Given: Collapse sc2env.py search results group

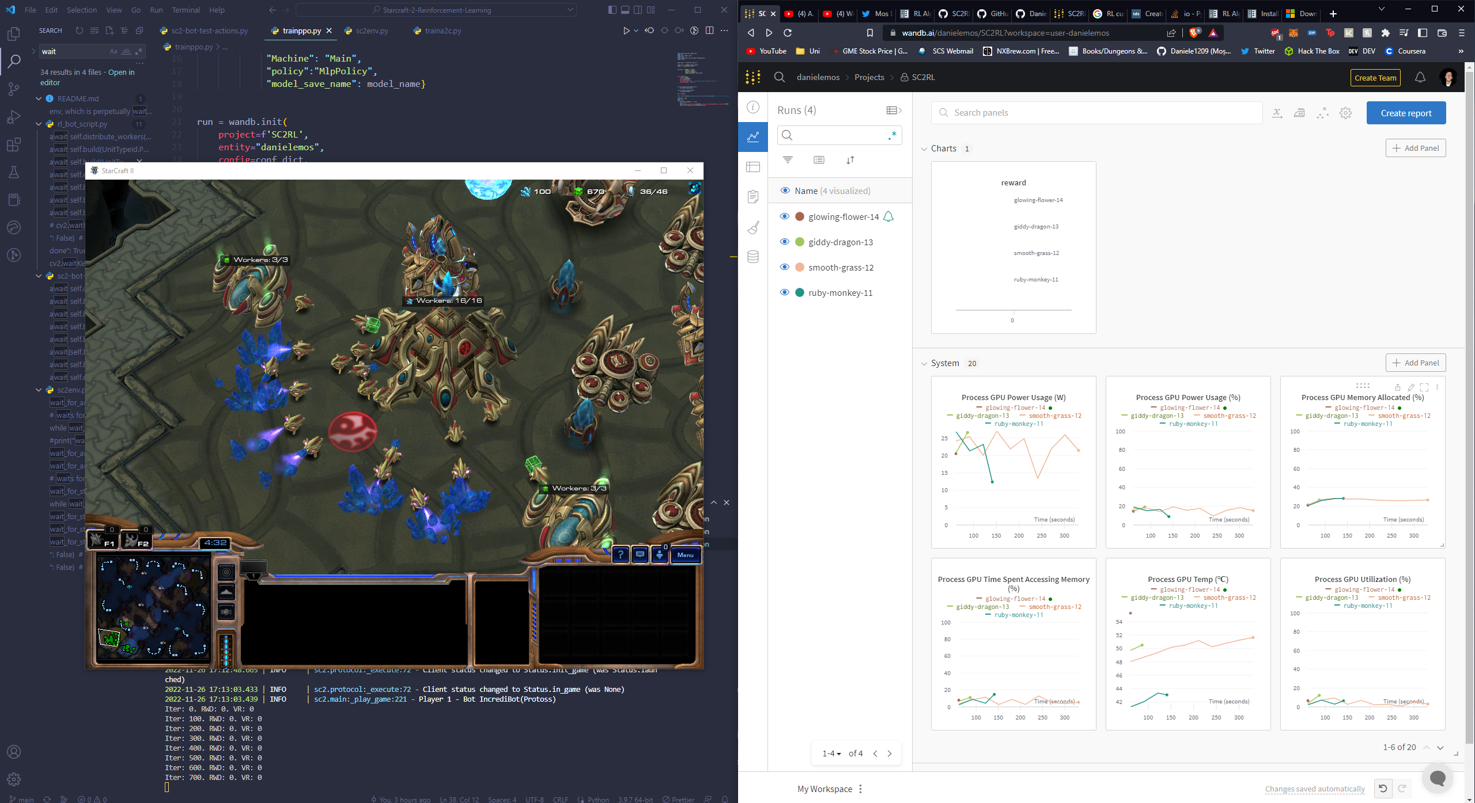Looking at the screenshot, I should 39,390.
